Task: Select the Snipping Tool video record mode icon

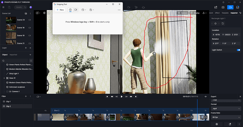Action: (76, 10)
